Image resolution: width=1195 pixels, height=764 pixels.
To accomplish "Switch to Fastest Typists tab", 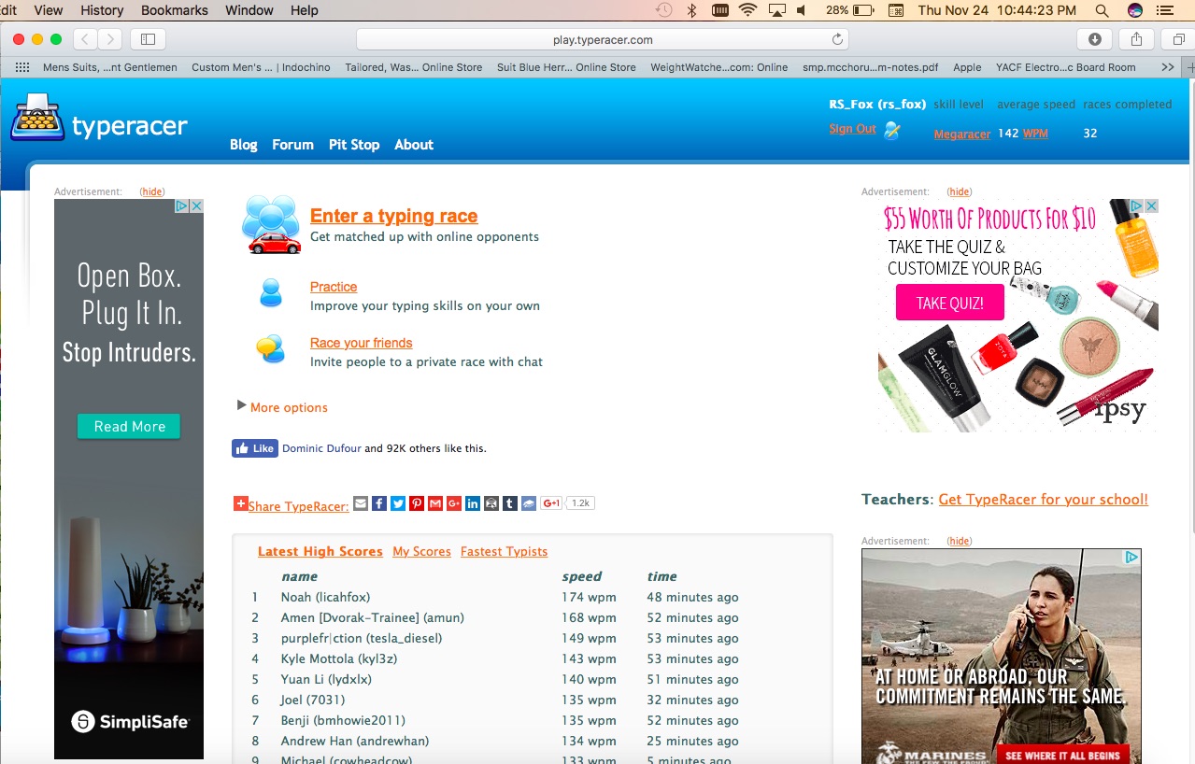I will (x=504, y=551).
